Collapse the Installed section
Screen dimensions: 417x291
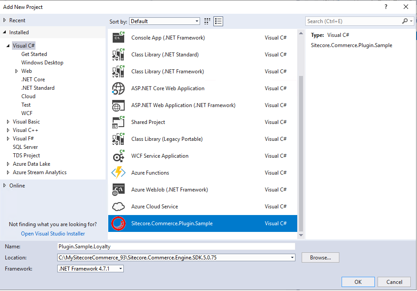(x=4, y=32)
